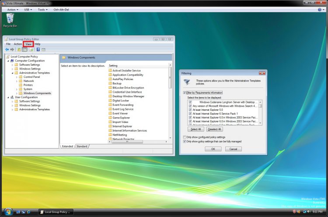Expand the Network tree node
The width and height of the screenshot is (328, 217).
[x=17, y=81]
